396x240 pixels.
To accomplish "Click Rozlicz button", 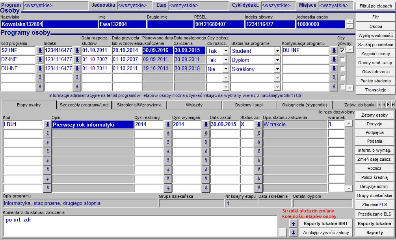I will coord(375,168).
